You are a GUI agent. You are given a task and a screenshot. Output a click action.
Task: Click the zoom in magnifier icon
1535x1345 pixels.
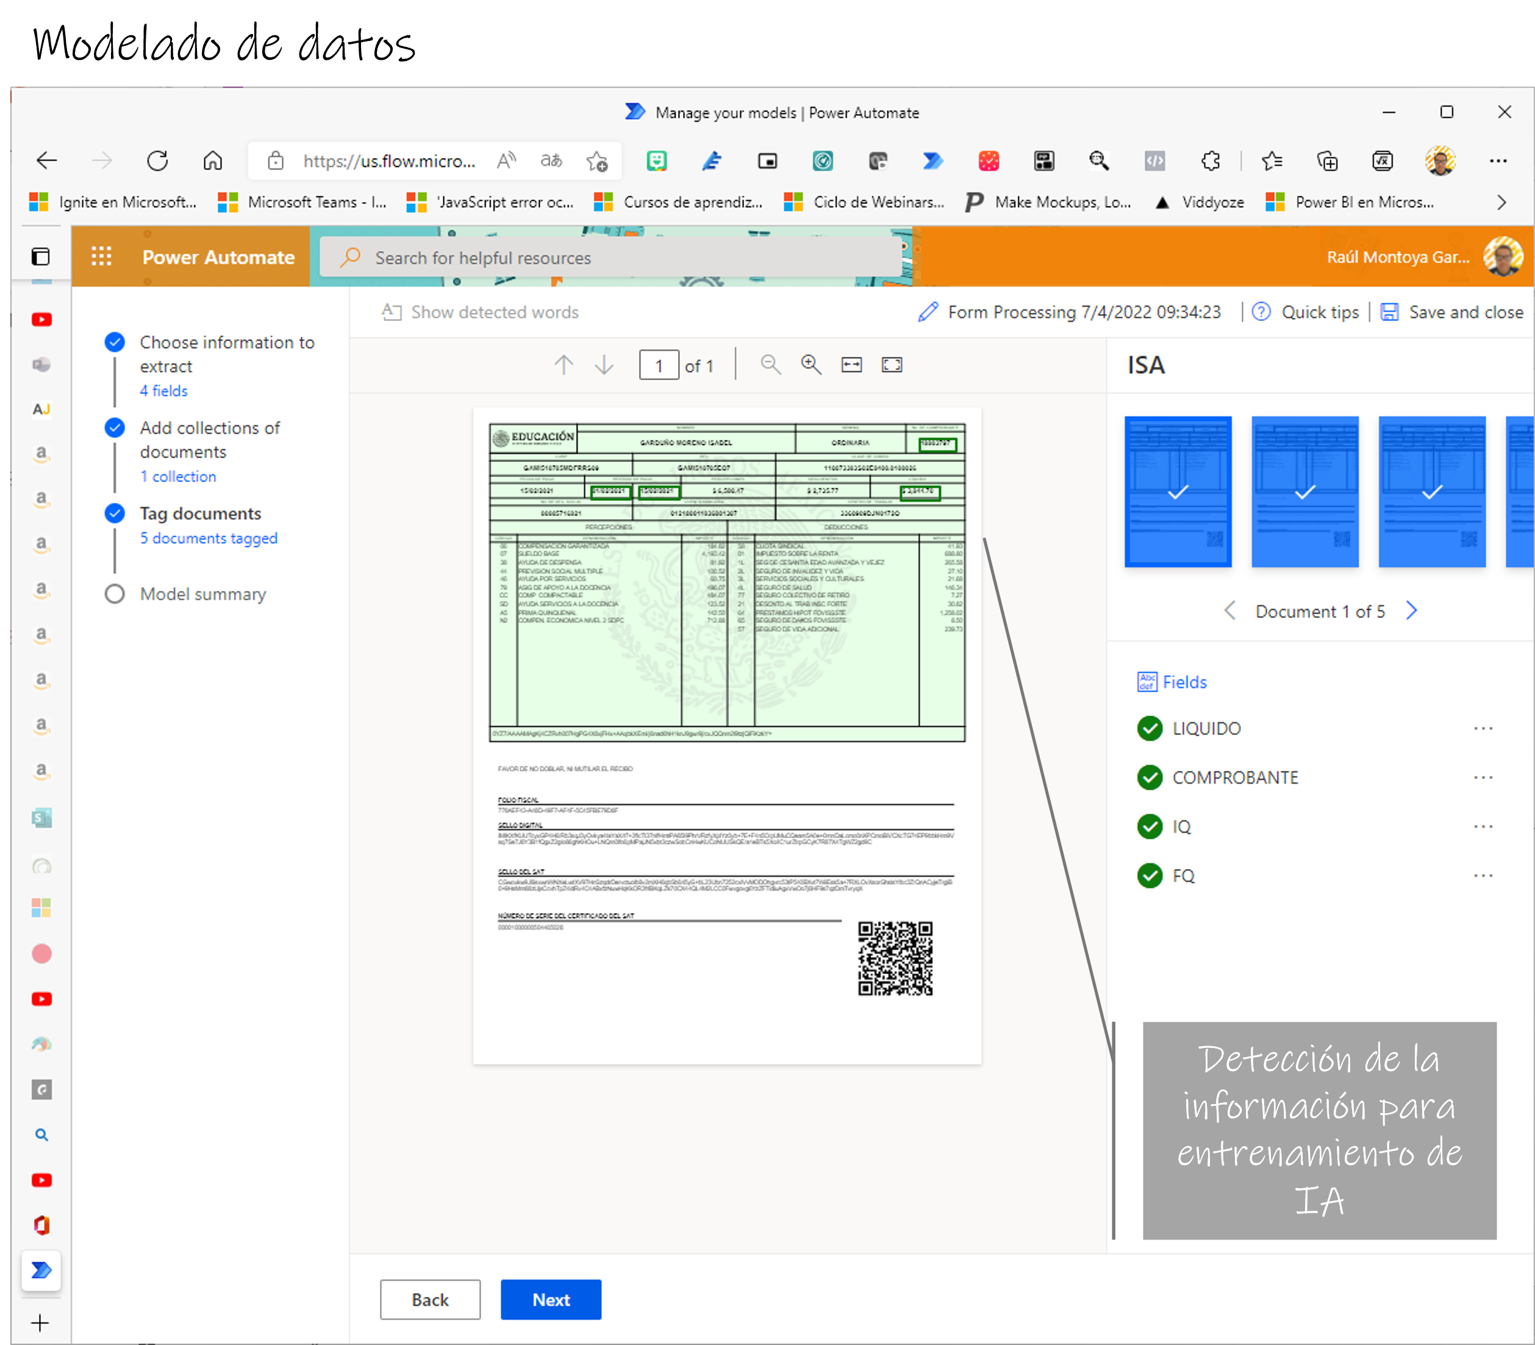[811, 365]
